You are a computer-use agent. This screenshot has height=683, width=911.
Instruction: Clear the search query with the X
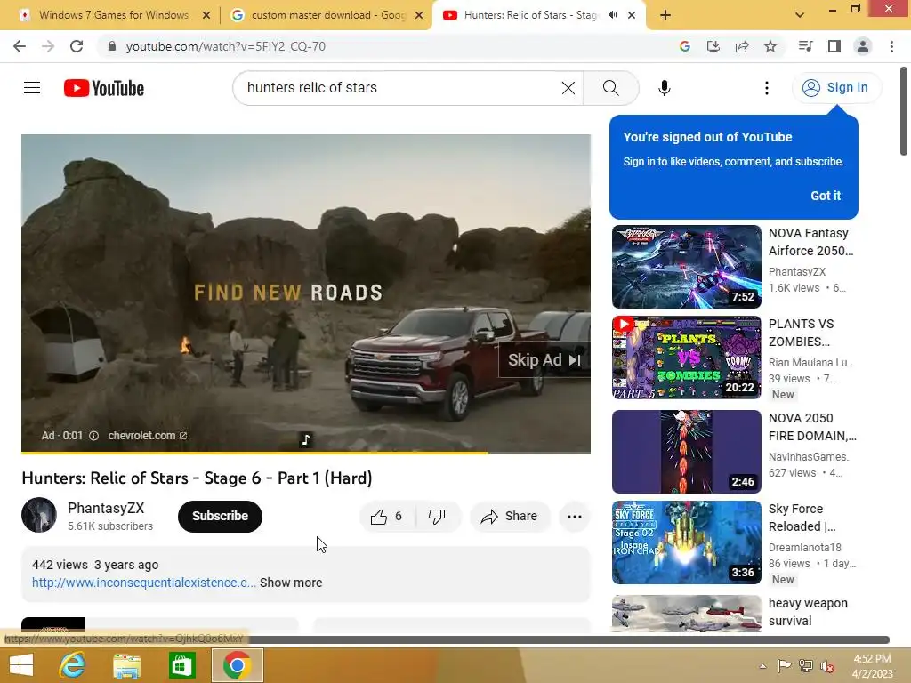click(x=568, y=88)
